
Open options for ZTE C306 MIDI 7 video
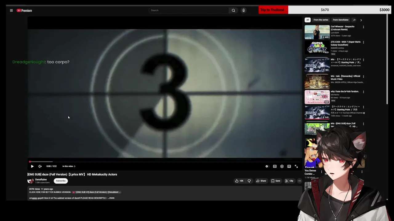pyautogui.click(x=364, y=42)
